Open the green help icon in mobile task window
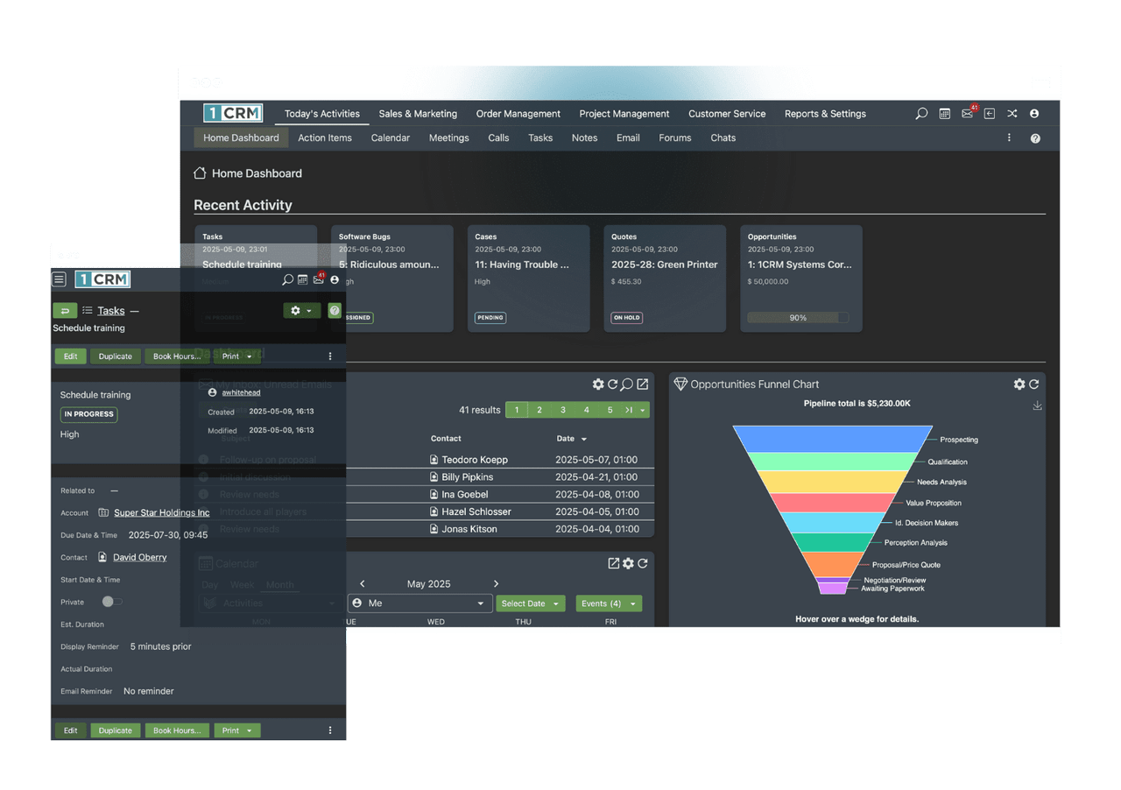Image resolution: width=1121 pixels, height=790 pixels. 335,311
